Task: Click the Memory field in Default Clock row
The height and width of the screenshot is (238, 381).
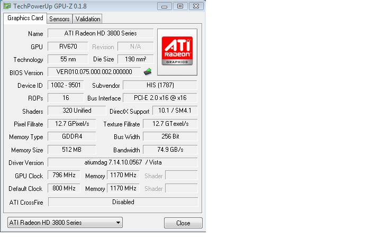Action: tap(123, 188)
